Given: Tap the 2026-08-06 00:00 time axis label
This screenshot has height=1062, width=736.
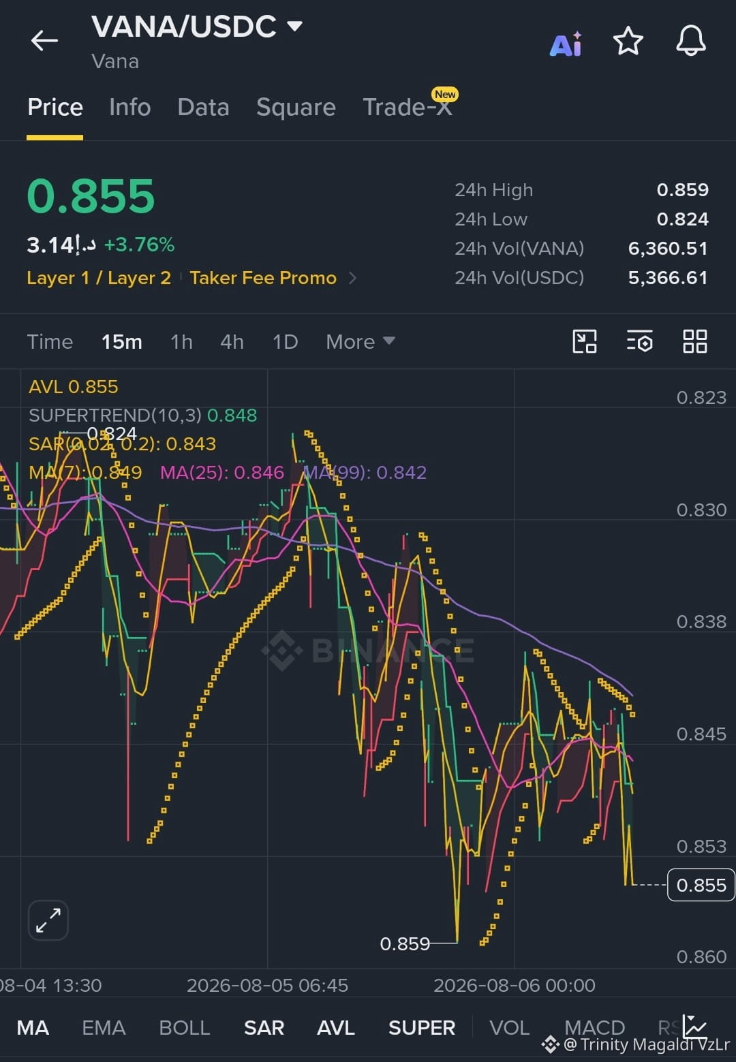Looking at the screenshot, I should (515, 986).
